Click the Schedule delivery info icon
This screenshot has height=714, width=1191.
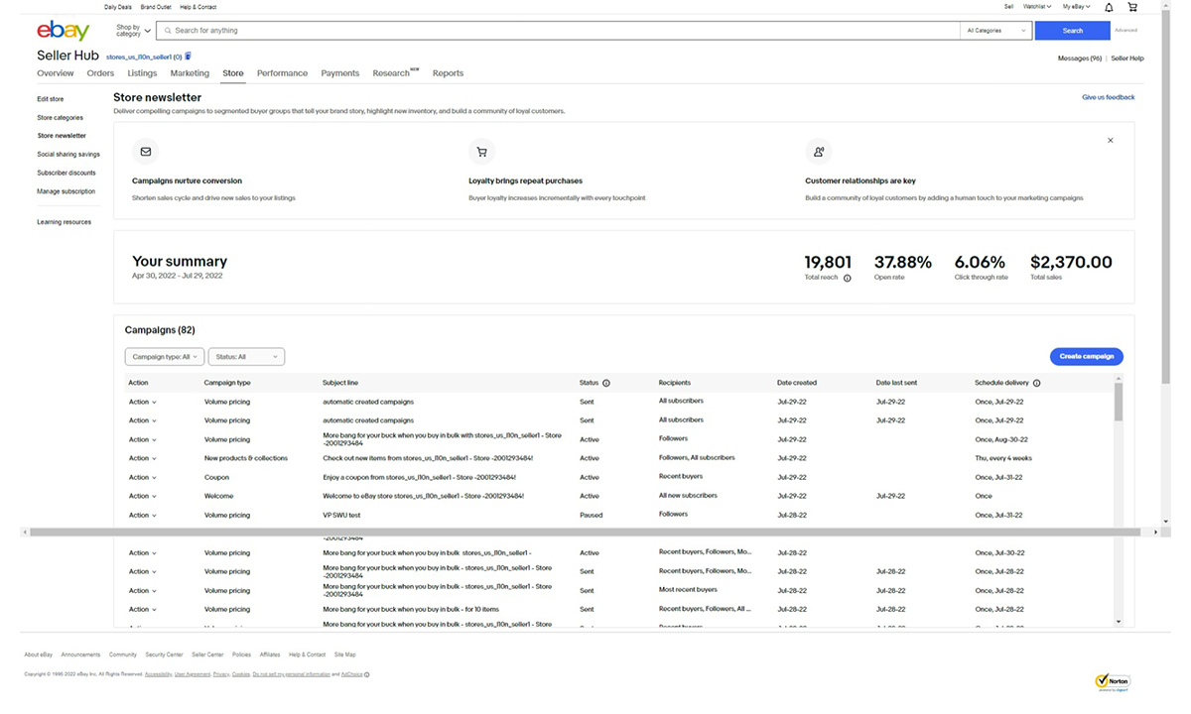pos(1036,382)
